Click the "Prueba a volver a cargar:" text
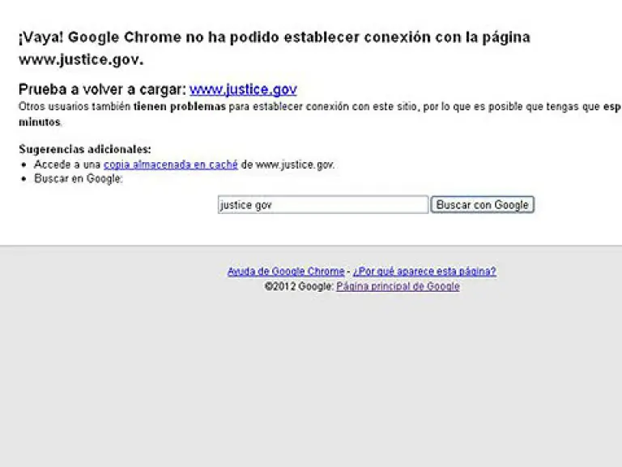 102,89
